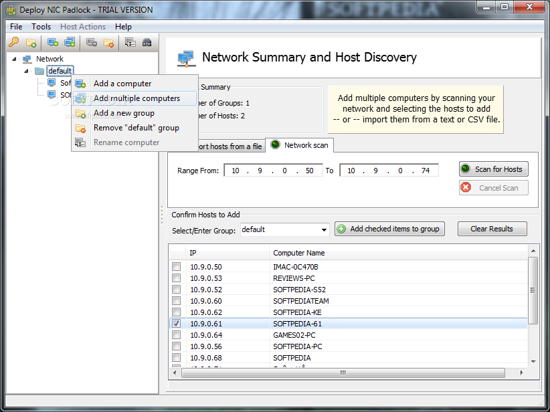Image resolution: width=550 pixels, height=412 pixels.
Task: Click the horizontal scrollbar thumb of host list
Action: pos(343,373)
